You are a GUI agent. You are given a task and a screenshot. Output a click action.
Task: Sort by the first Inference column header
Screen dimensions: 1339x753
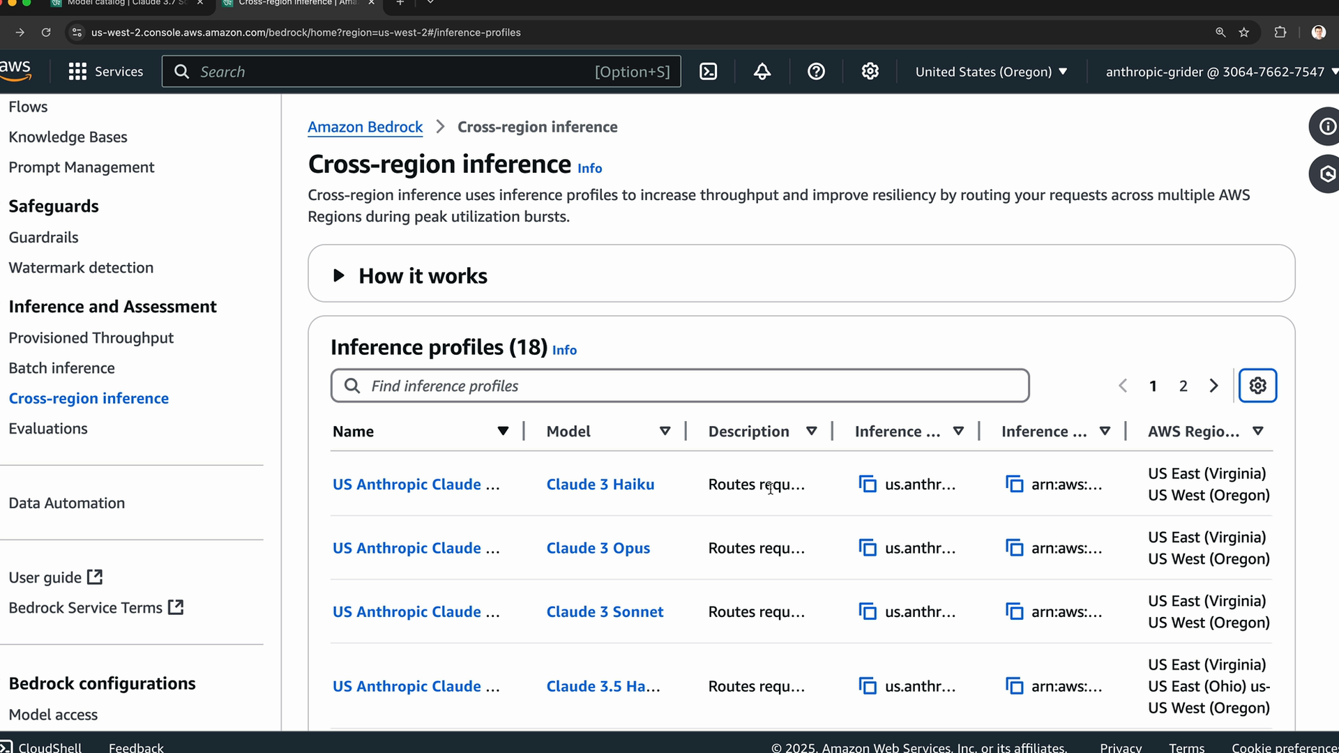click(958, 431)
